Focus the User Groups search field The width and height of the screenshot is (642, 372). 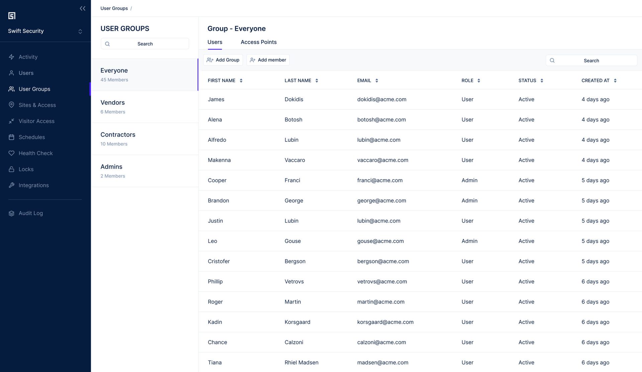tap(145, 44)
